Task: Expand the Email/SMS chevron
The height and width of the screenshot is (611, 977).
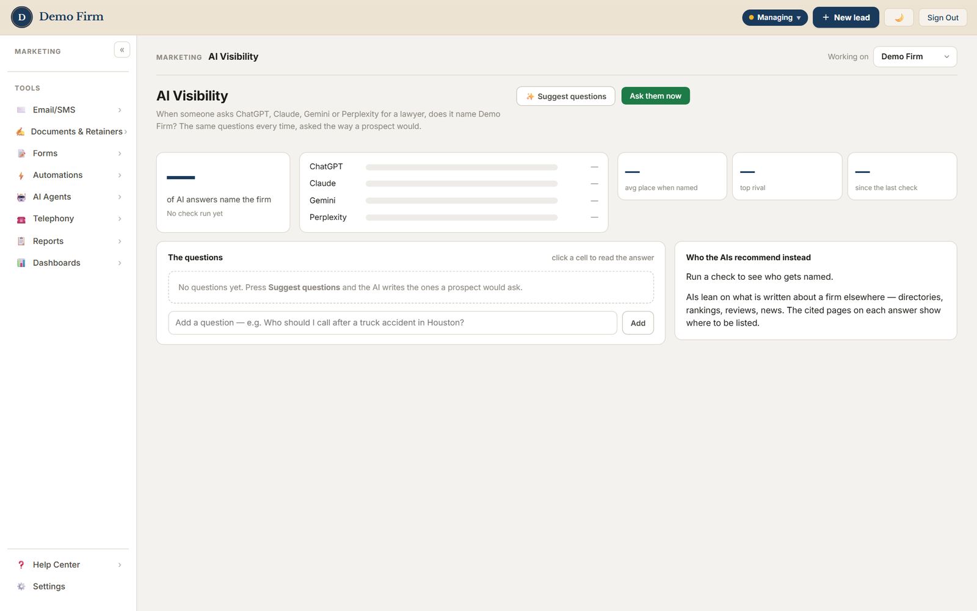Action: point(120,110)
